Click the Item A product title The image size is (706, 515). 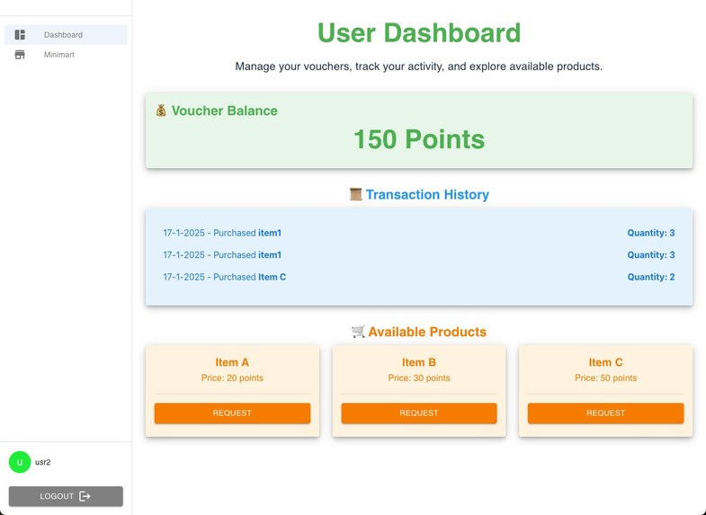coord(232,362)
